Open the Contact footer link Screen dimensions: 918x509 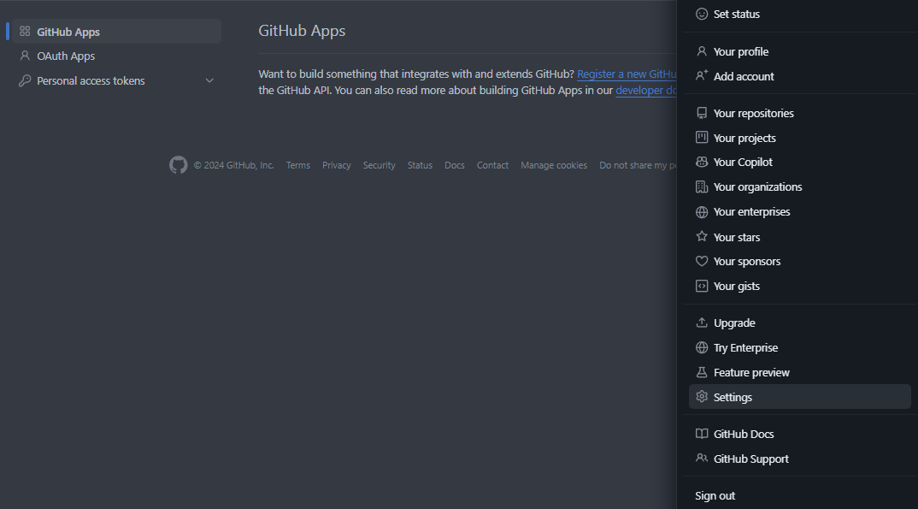(x=492, y=165)
